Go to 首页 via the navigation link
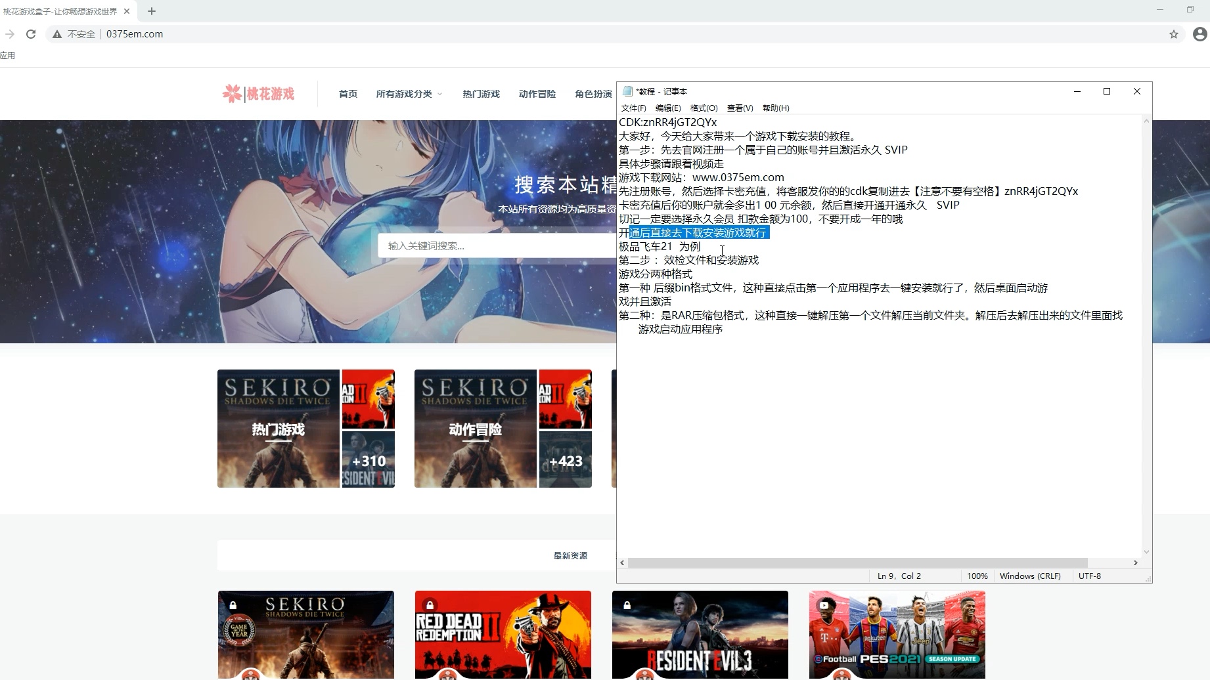 tap(347, 94)
